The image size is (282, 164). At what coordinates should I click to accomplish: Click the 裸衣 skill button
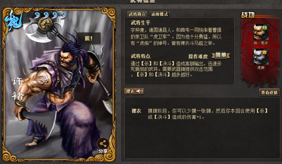134,91
